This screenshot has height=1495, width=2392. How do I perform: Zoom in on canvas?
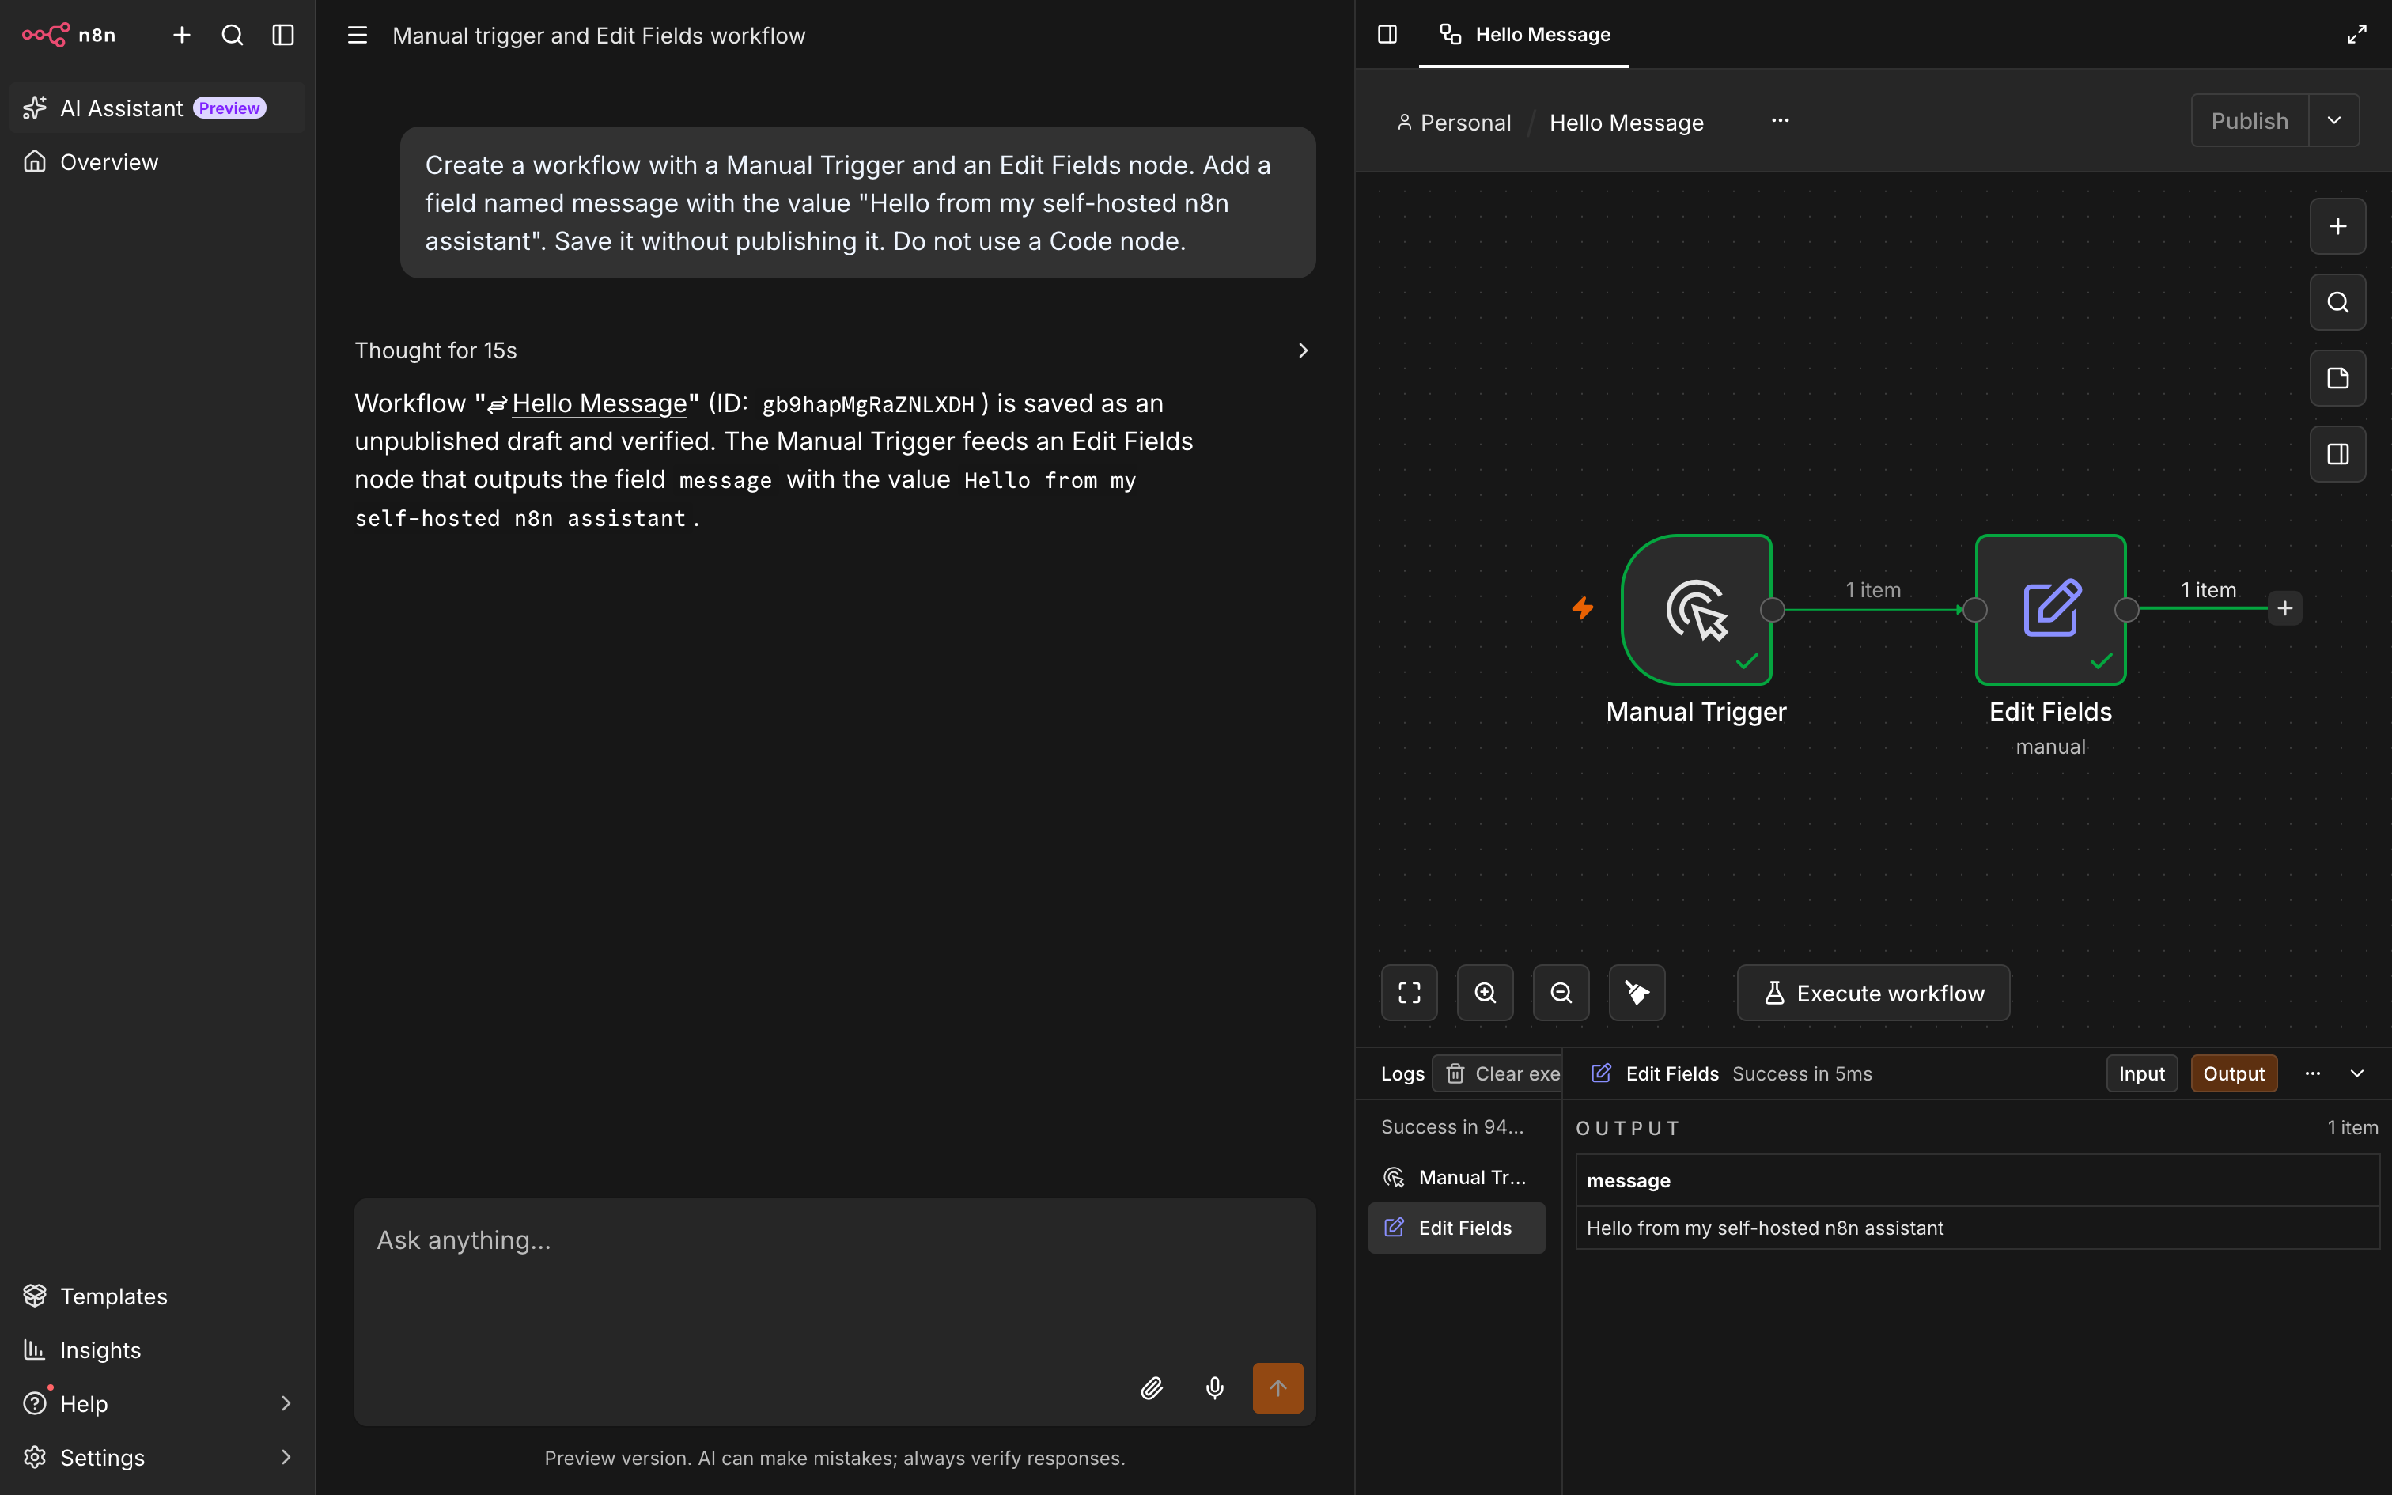(1486, 993)
